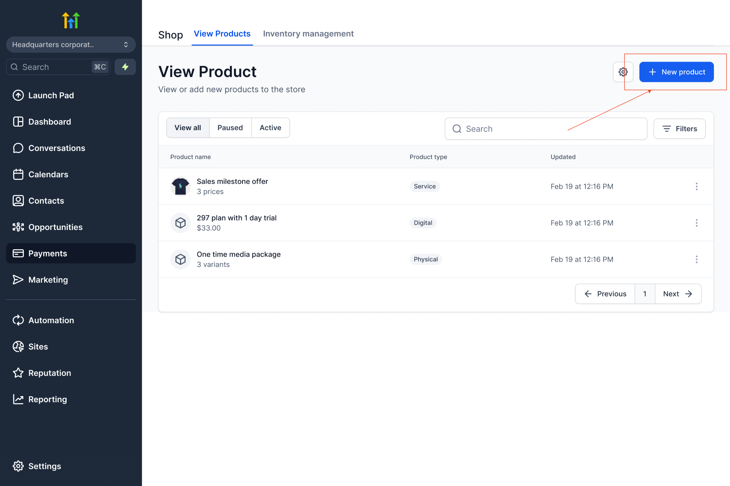The image size is (730, 486).
Task: Click the New product button
Action: click(676, 72)
